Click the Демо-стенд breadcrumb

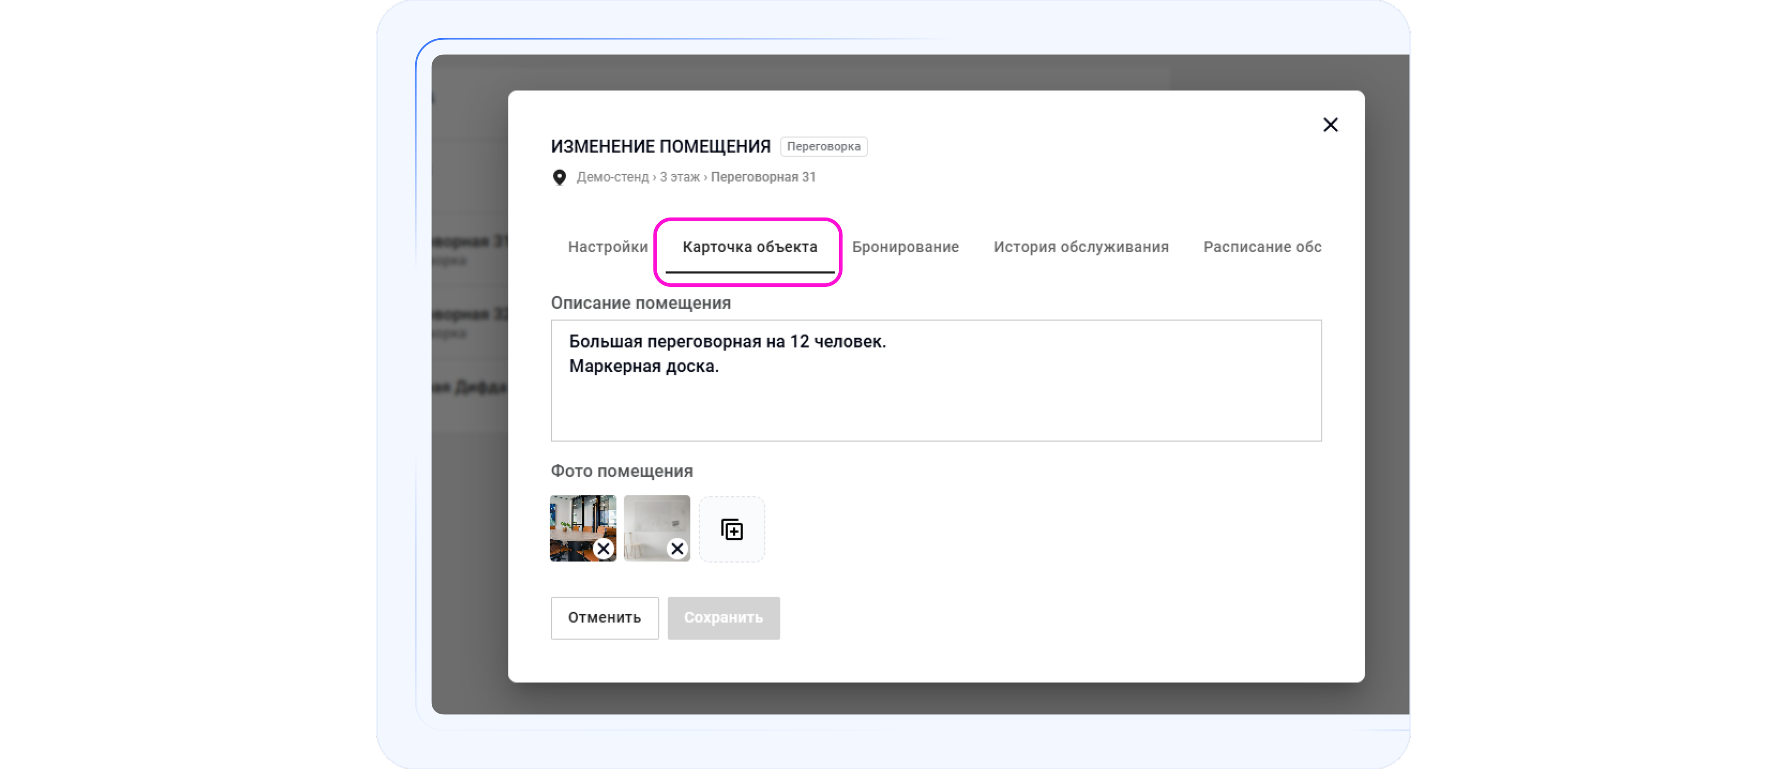pyautogui.click(x=613, y=177)
